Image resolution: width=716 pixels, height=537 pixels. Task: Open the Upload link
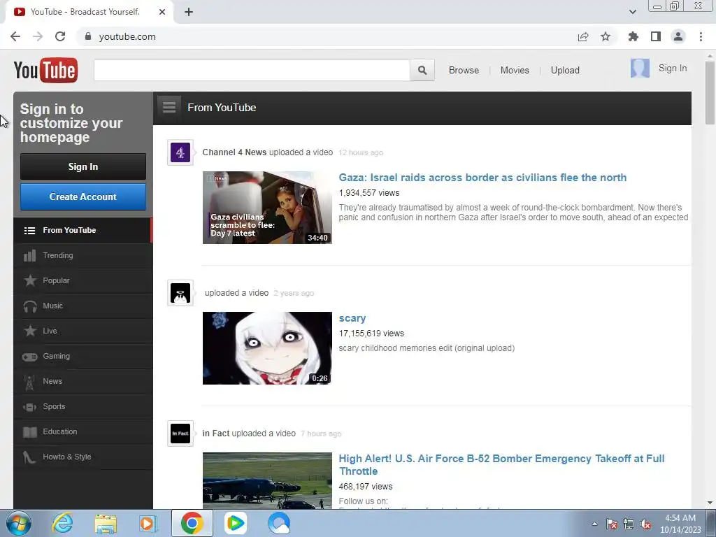tap(565, 71)
